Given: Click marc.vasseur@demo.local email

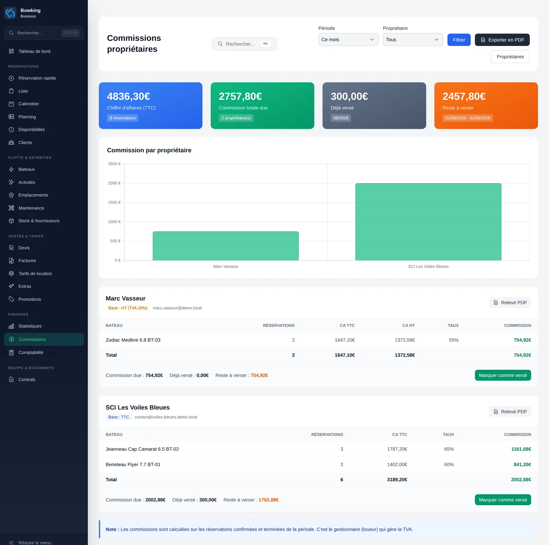Looking at the screenshot, I should click(177, 308).
